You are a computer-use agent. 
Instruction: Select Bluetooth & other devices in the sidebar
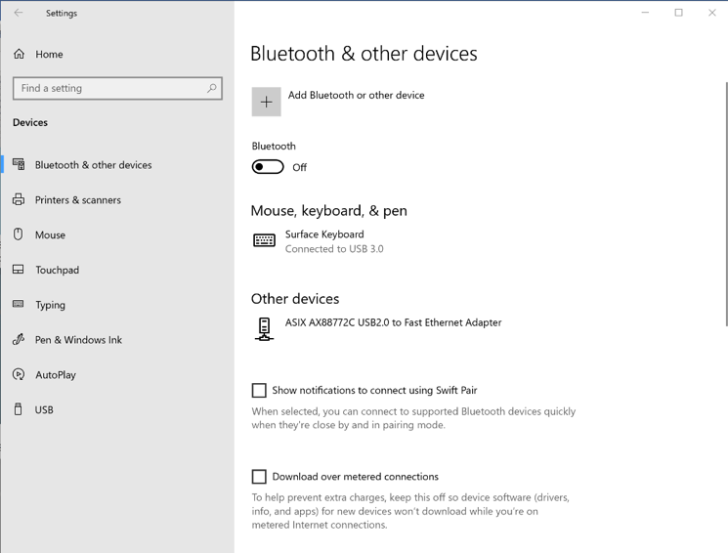coord(118,165)
